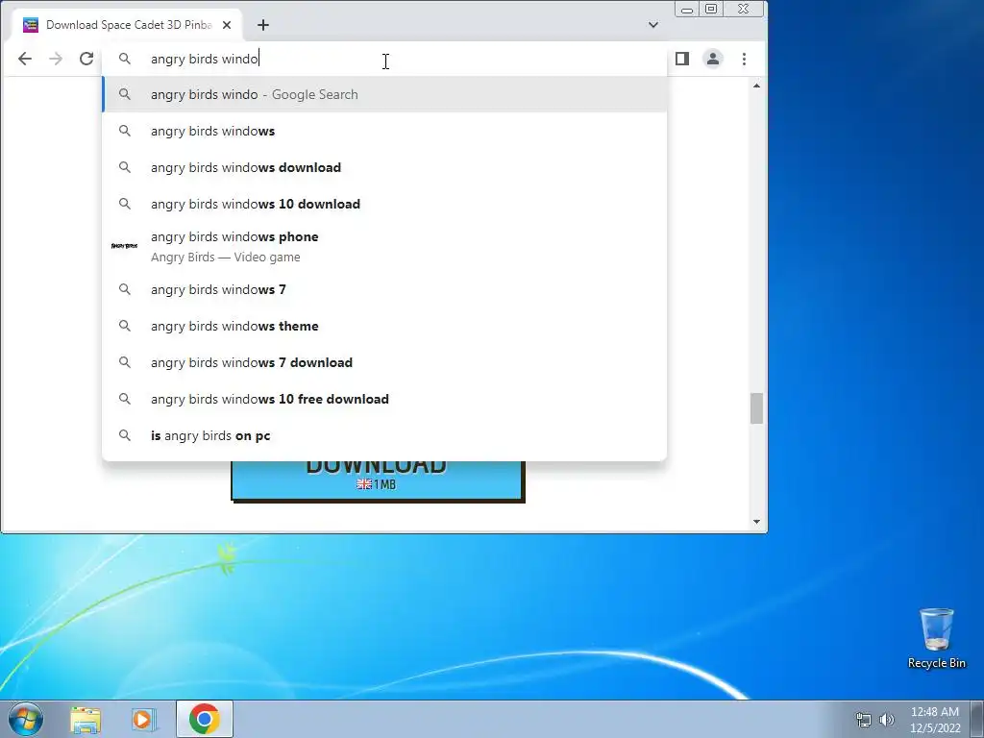The image size is (984, 738).
Task: Choose 'angry birds windo - Google Search' suggestion
Action: click(x=384, y=95)
